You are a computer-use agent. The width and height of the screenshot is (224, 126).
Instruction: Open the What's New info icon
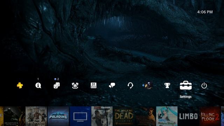pos(38,85)
